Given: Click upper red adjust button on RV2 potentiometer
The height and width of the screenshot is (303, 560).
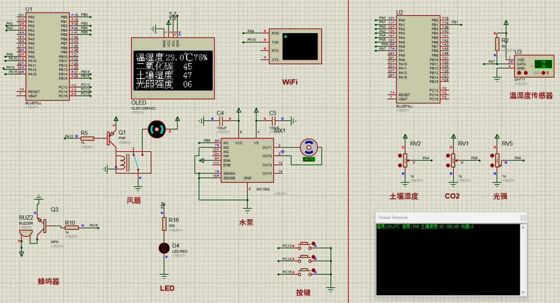Looking at the screenshot, I should click(x=399, y=156).
